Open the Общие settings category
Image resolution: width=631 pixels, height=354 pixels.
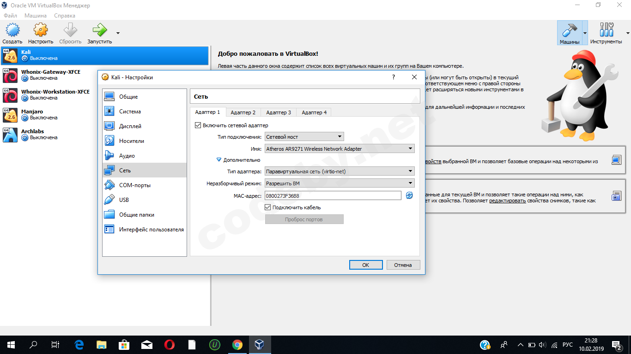144,97
